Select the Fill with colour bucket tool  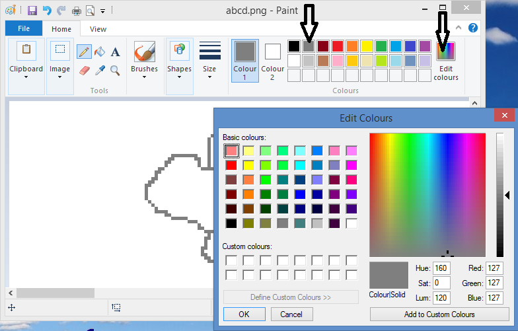[99, 52]
